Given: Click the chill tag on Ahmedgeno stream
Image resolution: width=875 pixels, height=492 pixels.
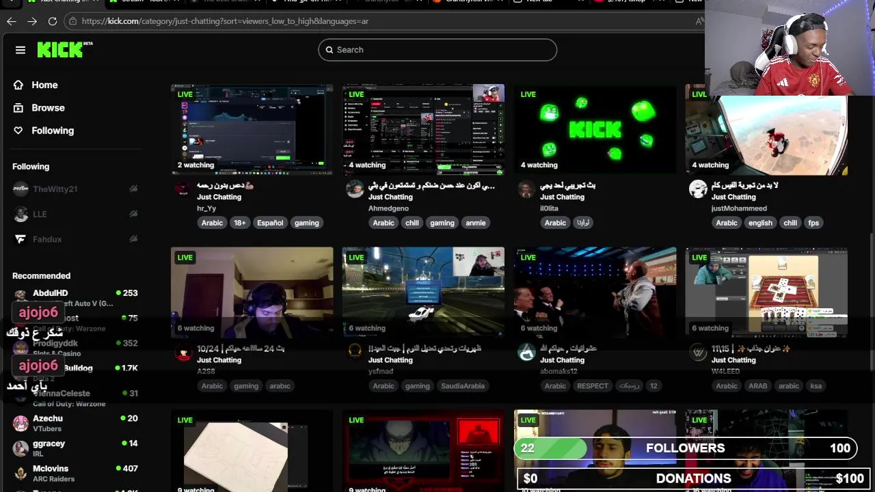Looking at the screenshot, I should (412, 223).
